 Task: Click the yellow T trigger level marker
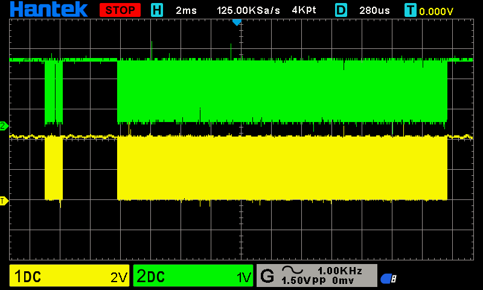coord(4,201)
